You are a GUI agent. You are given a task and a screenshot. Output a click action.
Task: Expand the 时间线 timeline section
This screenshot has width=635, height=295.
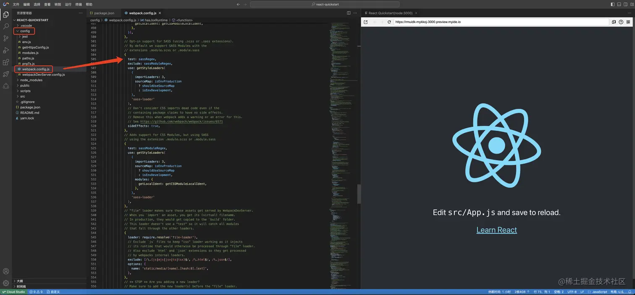click(x=49, y=287)
